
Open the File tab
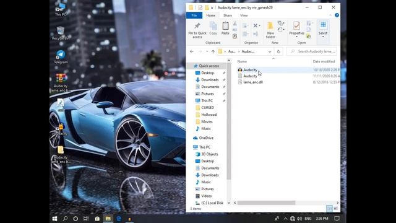(194, 15)
